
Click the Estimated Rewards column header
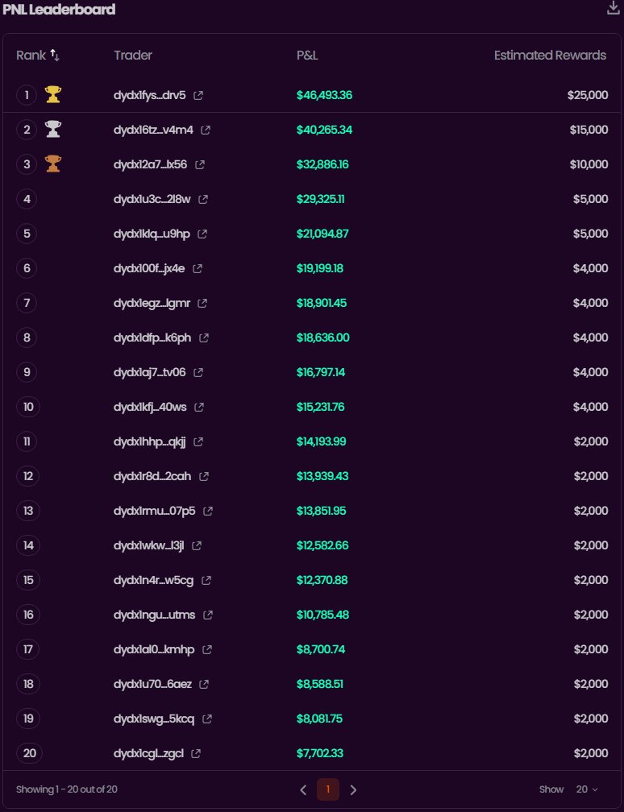pyautogui.click(x=550, y=56)
